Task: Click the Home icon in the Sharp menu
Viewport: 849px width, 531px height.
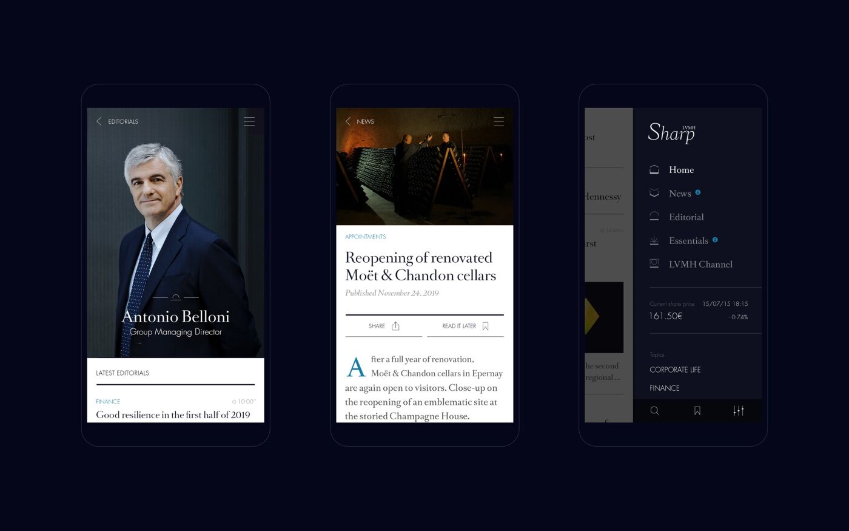Action: point(654,170)
